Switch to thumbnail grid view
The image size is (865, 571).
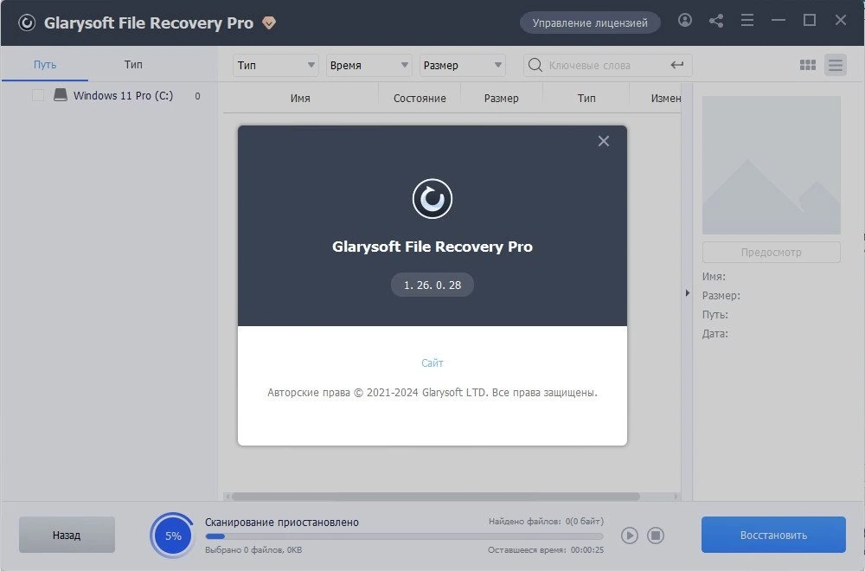808,65
